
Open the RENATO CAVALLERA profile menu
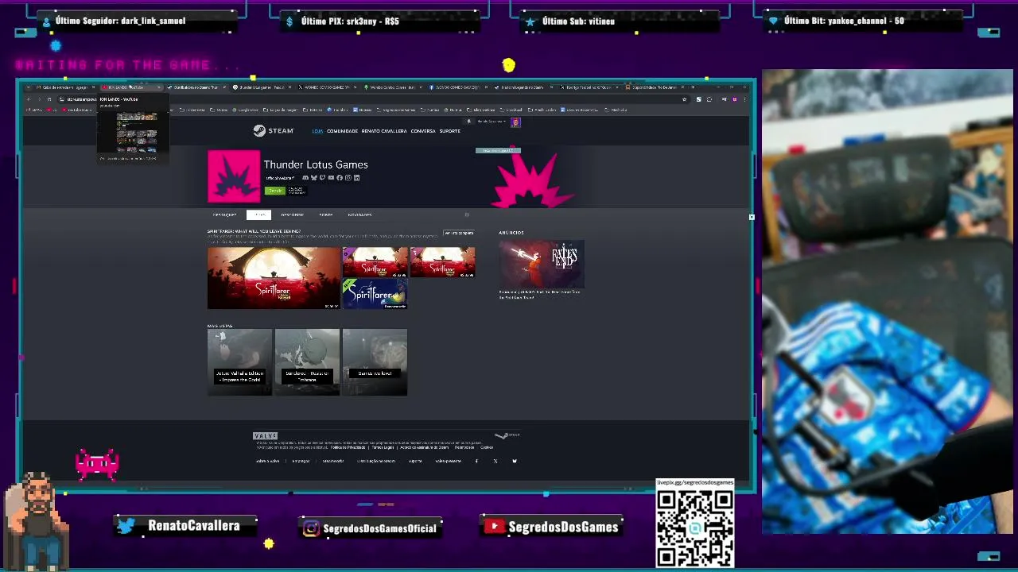pos(384,131)
